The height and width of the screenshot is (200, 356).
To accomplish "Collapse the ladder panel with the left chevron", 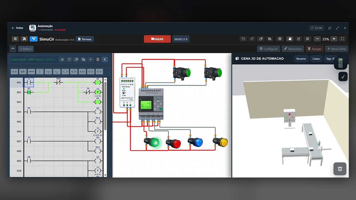I will [x=105, y=59].
